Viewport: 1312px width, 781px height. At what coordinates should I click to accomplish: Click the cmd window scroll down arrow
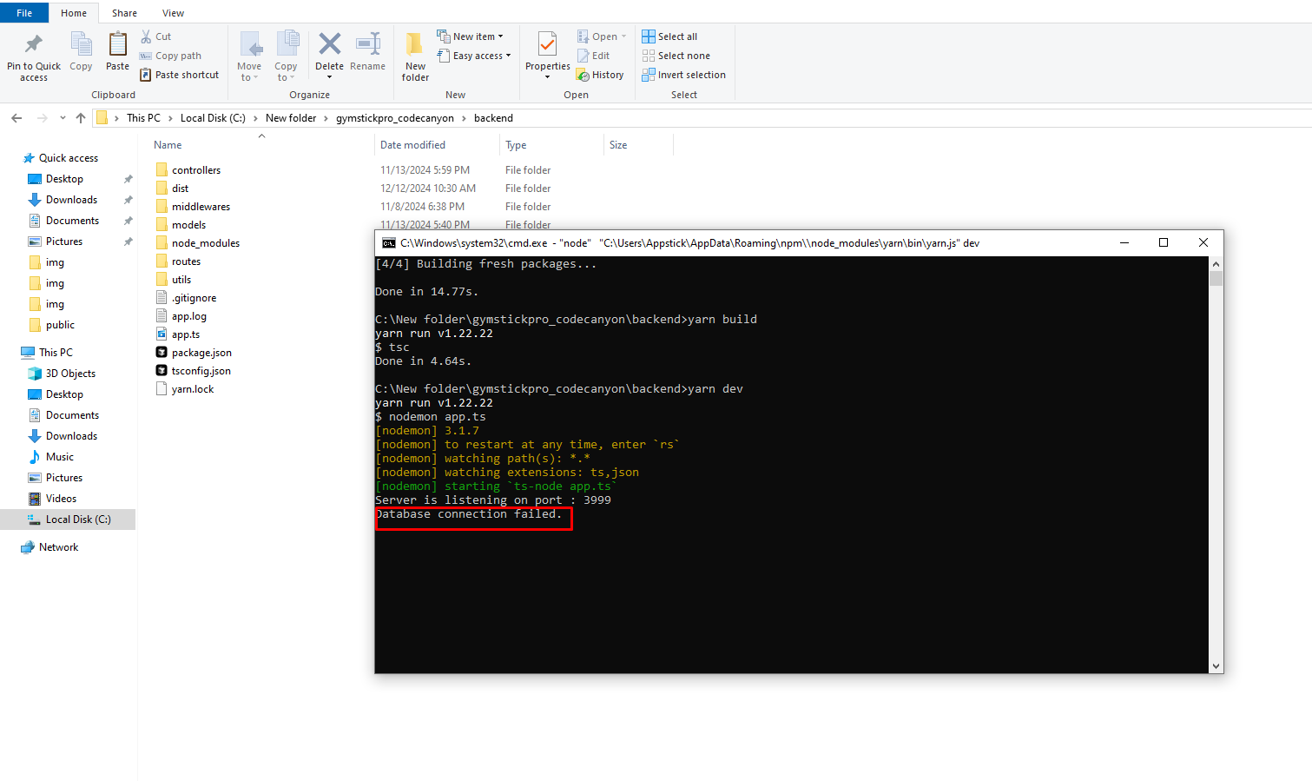pos(1216,666)
